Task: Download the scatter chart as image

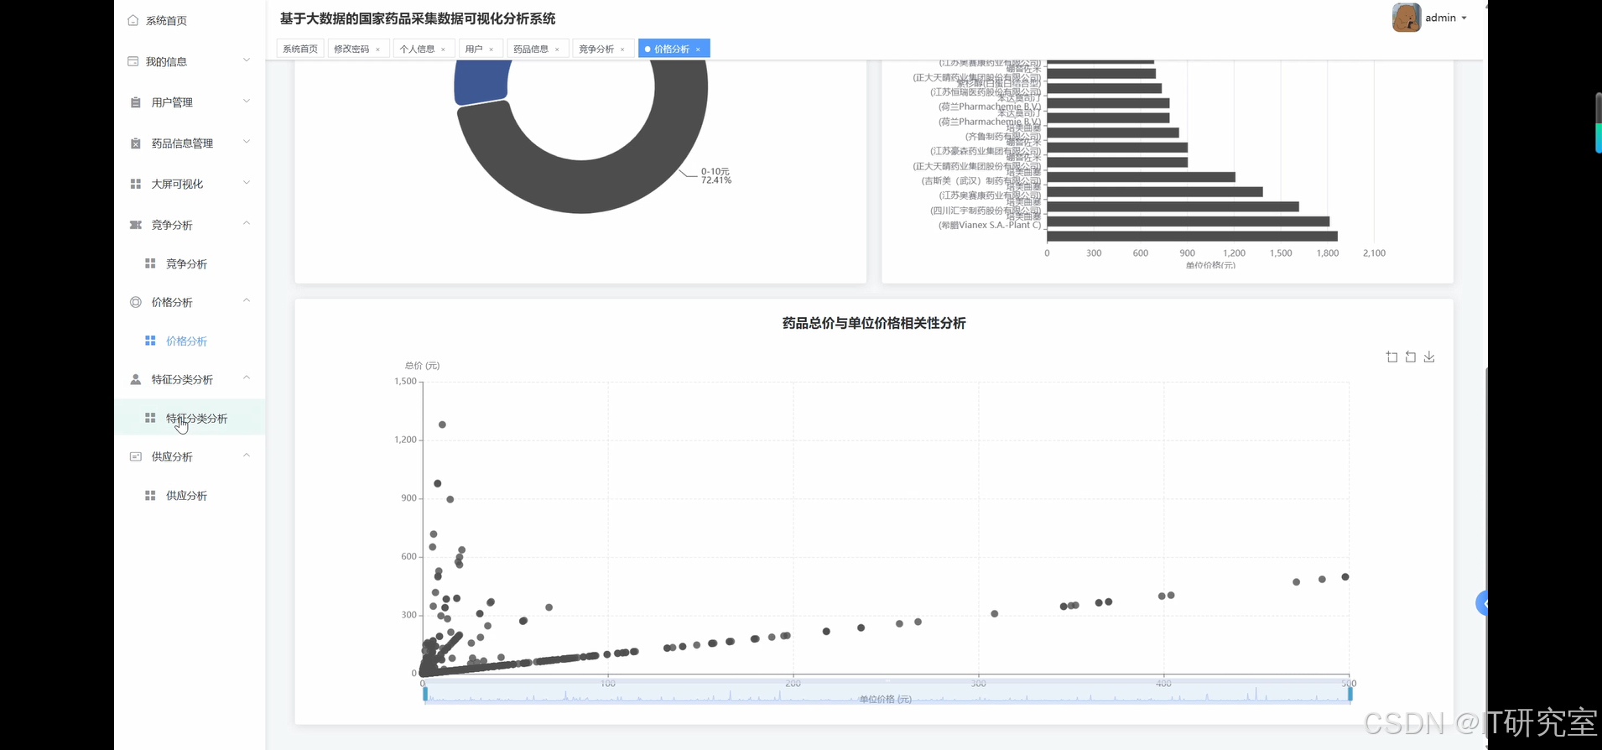Action: 1429,357
